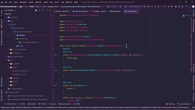Toggle the Bookmarks sidebar tab
195x110 pixels.
tap(2, 82)
